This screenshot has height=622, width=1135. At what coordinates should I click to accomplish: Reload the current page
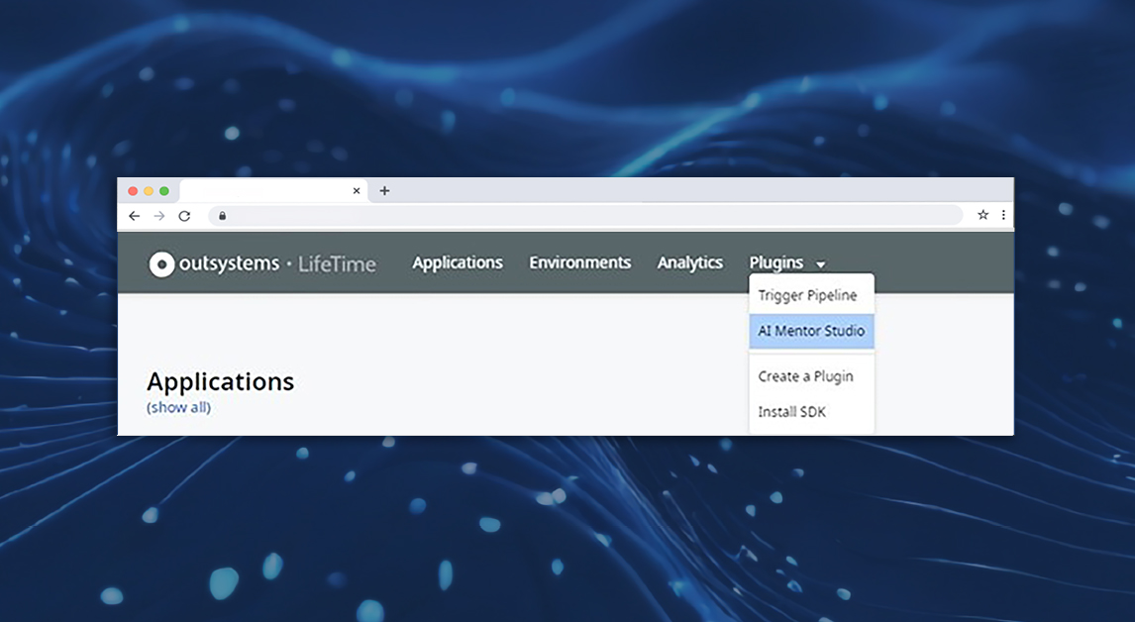[x=184, y=215]
